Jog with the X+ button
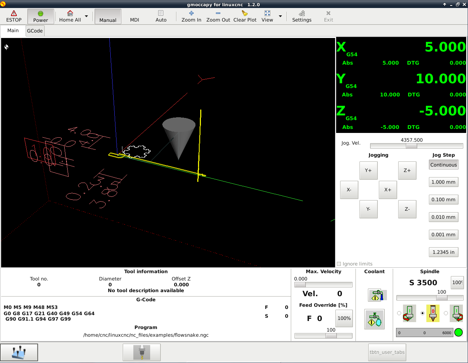468x363 pixels. pyautogui.click(x=388, y=190)
